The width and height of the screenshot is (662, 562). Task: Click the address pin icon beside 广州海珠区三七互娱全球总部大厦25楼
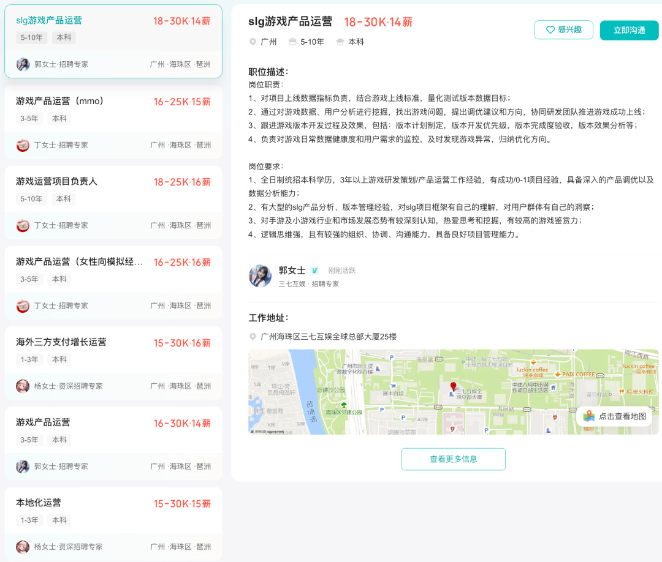(x=253, y=337)
